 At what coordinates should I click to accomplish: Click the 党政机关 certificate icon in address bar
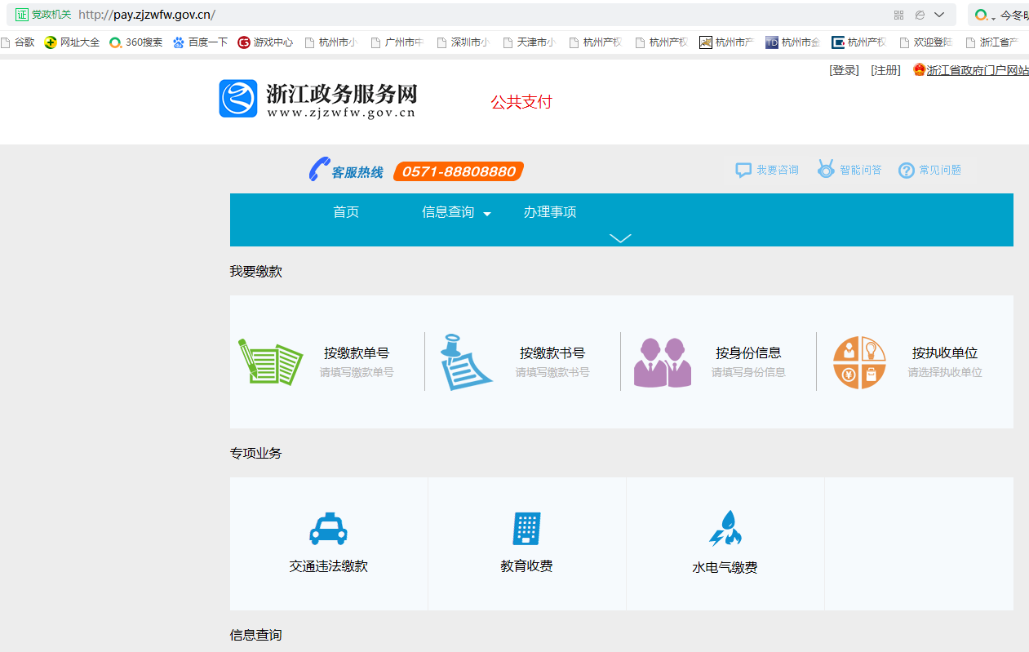22,15
